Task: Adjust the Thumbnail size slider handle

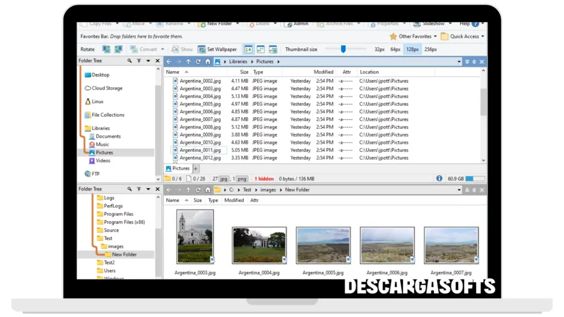Action: click(x=343, y=49)
